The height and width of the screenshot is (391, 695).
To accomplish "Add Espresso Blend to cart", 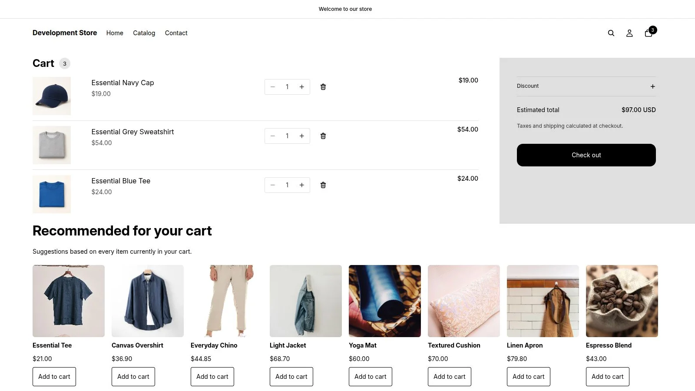I will click(x=608, y=377).
